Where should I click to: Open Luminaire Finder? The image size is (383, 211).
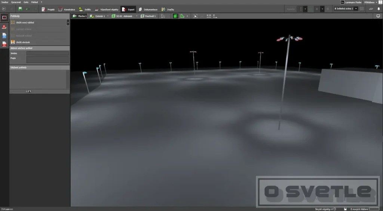(351, 2)
